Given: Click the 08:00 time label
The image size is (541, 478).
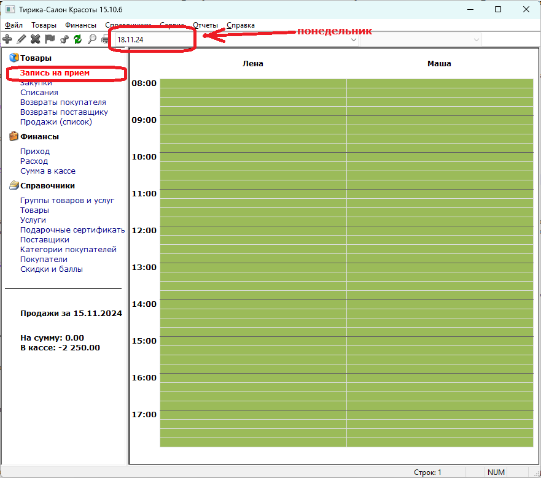Looking at the screenshot, I should click(x=144, y=83).
